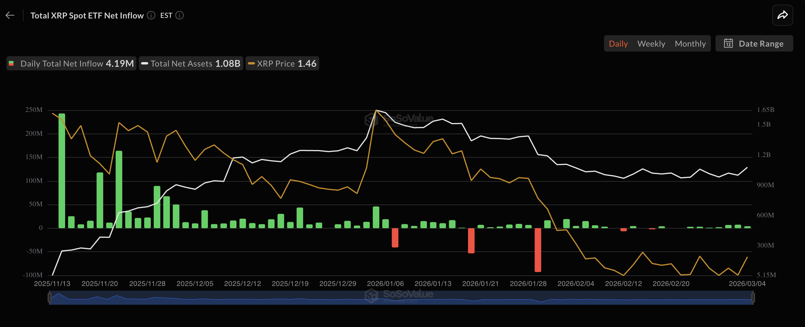Screen dimensions: 805x327
Task: Click right handle of the range slider
Action: click(x=753, y=297)
